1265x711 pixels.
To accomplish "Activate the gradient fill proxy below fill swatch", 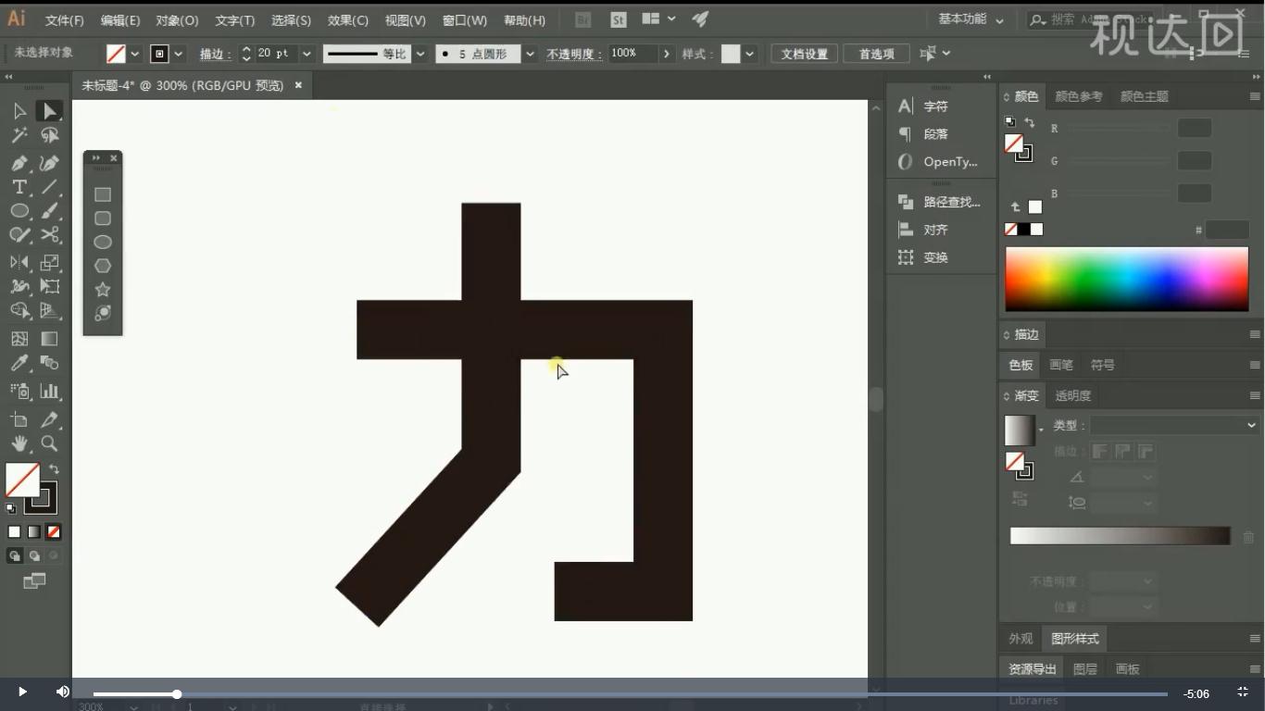I will [33, 531].
